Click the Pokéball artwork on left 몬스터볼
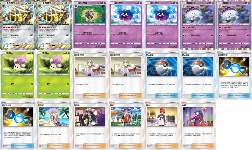Image resolution: width=252 pixels, height=150 pixels. 162,67
